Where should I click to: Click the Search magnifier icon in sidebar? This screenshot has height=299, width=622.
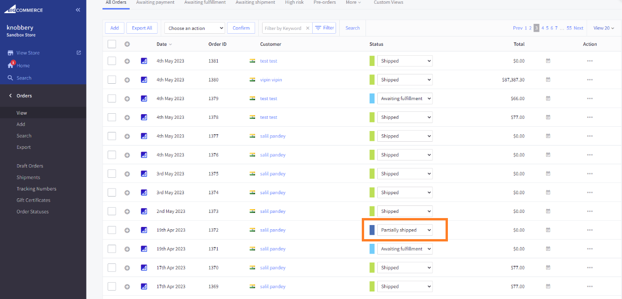pyautogui.click(x=10, y=78)
